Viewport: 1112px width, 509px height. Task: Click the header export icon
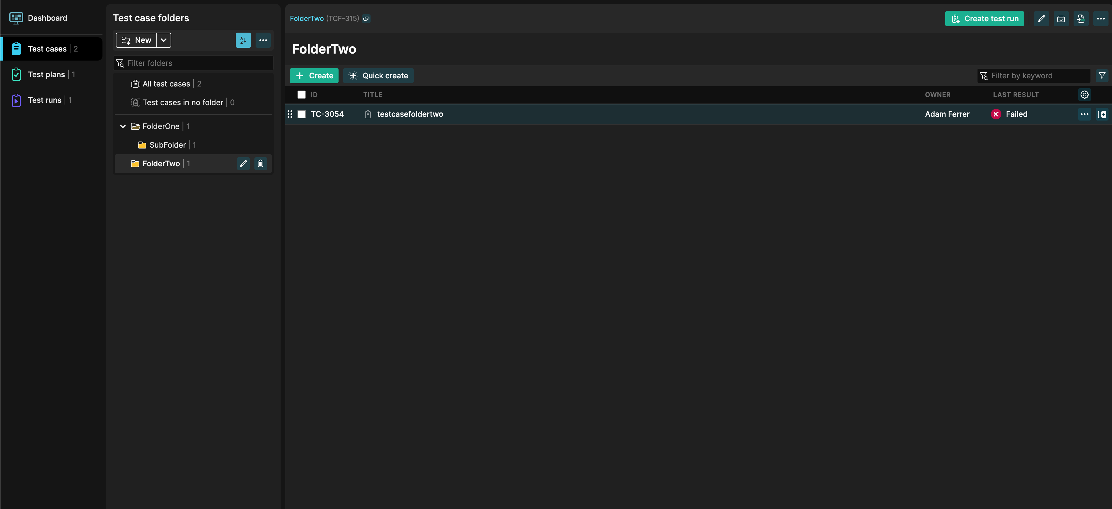(x=1081, y=19)
